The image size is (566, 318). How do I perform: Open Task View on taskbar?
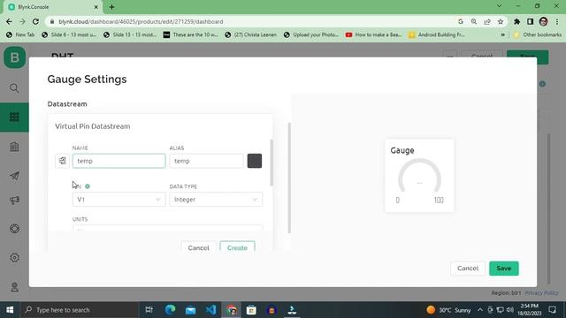(149, 310)
